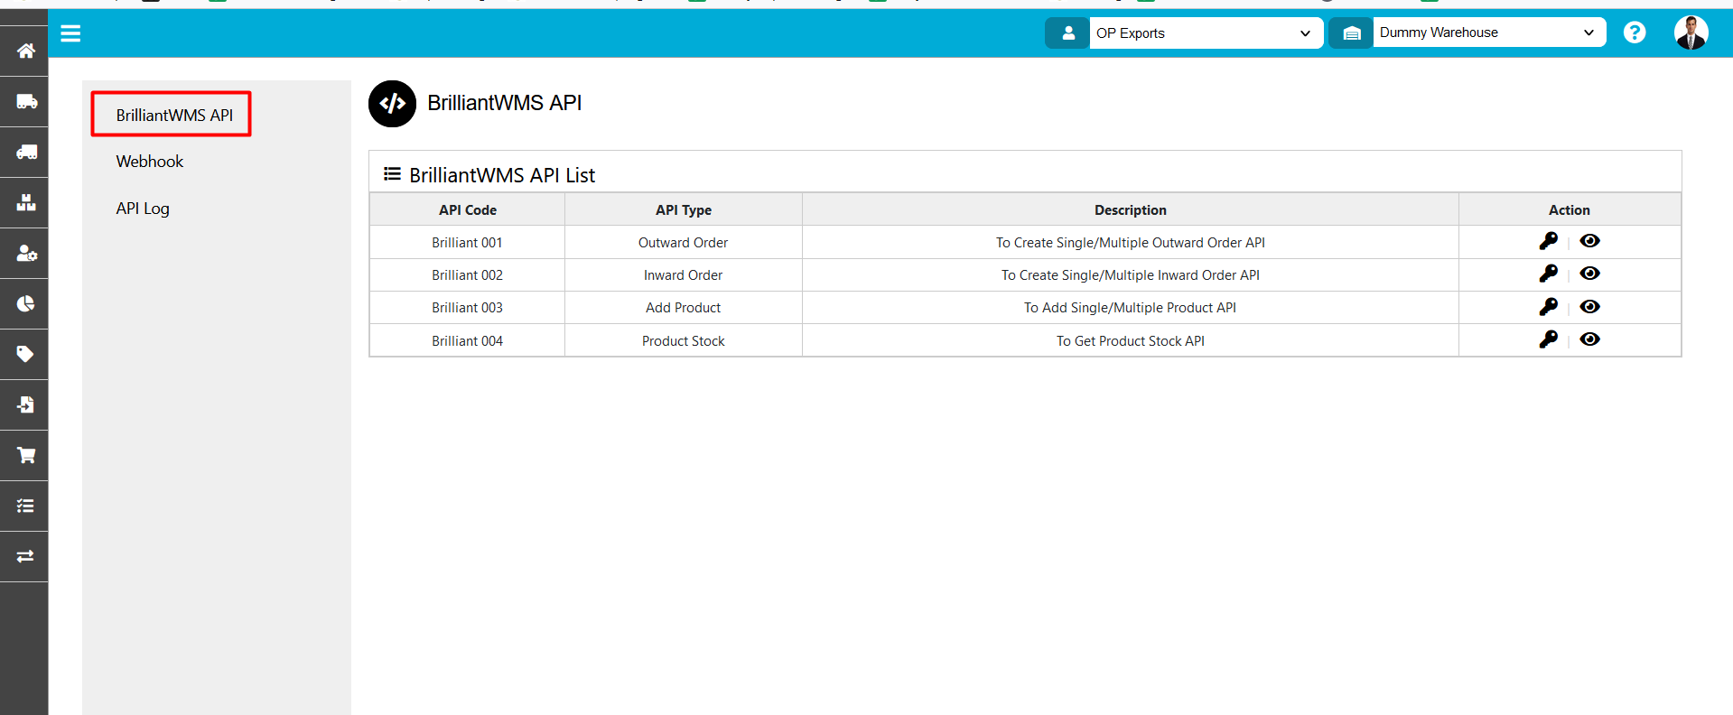Select BrilliantWMS API menu item

[173, 115]
